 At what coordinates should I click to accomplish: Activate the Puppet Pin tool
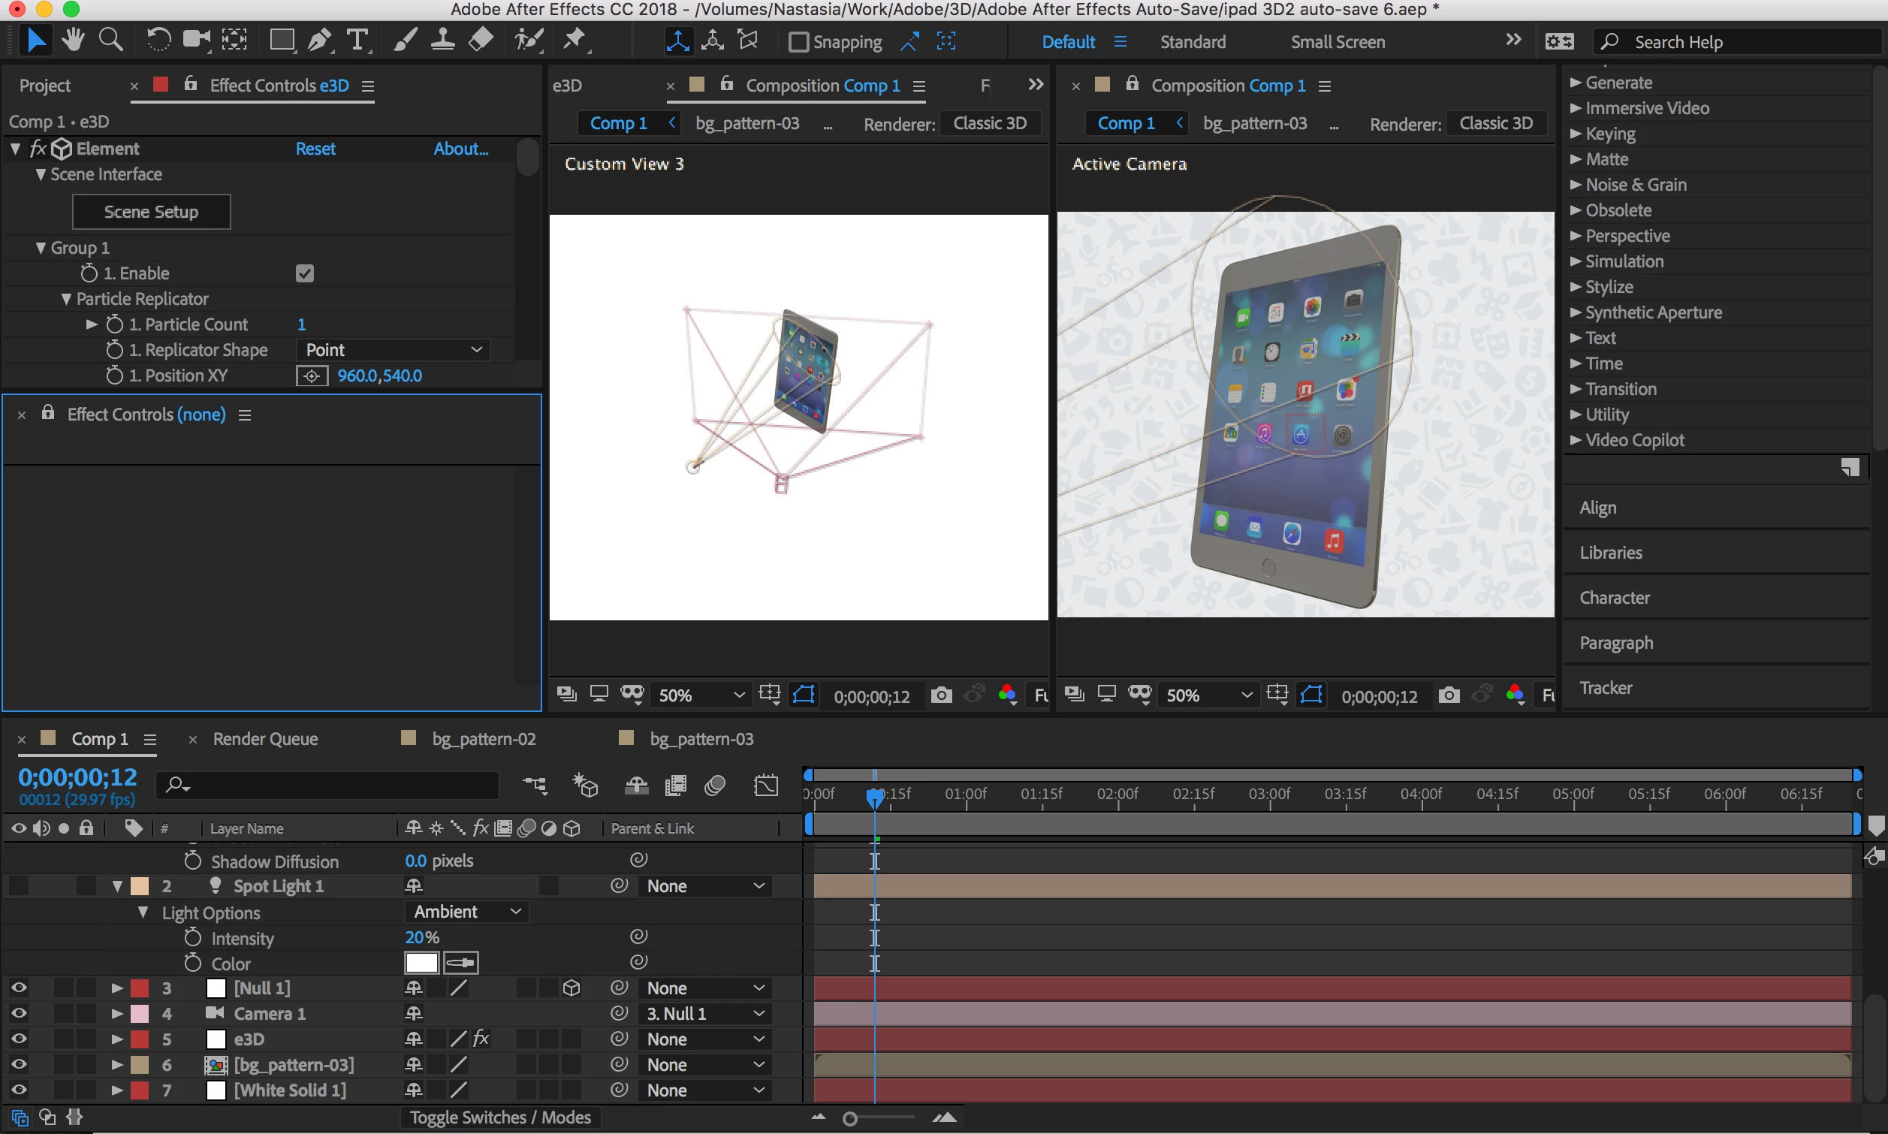pos(575,40)
